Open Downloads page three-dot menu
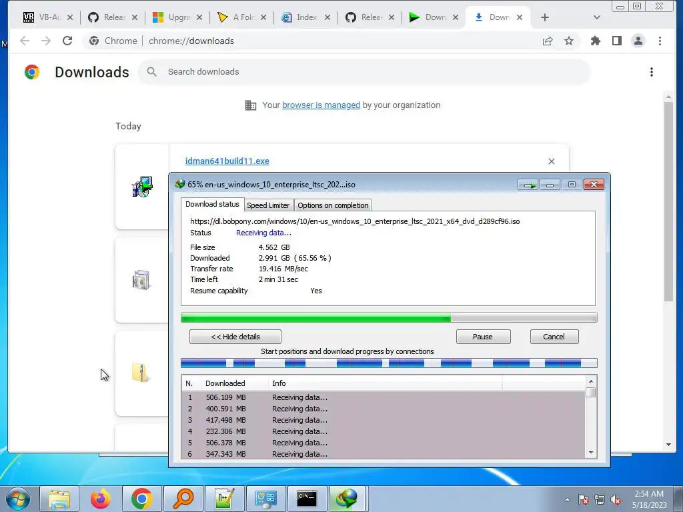 click(652, 72)
